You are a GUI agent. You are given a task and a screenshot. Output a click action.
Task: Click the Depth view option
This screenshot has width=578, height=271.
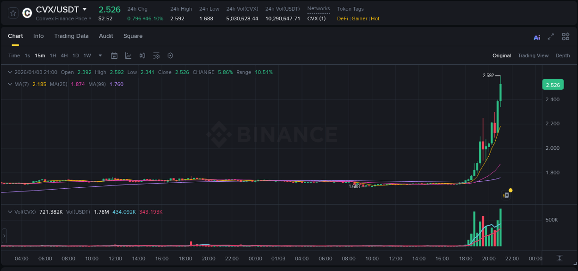(x=563, y=55)
